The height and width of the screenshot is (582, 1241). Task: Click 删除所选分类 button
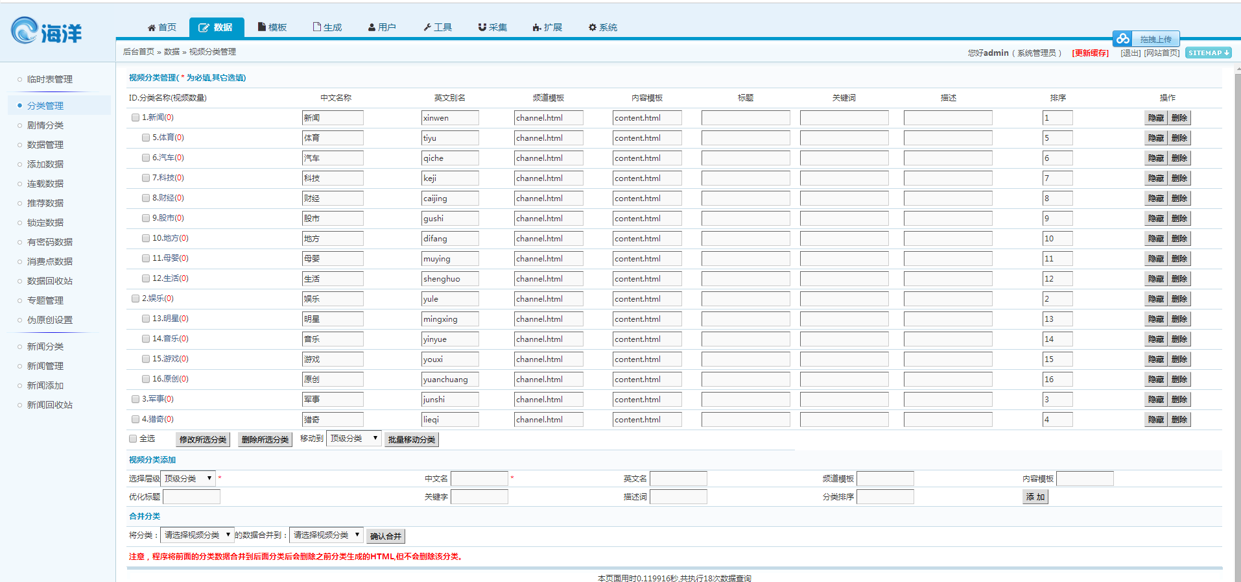[265, 439]
